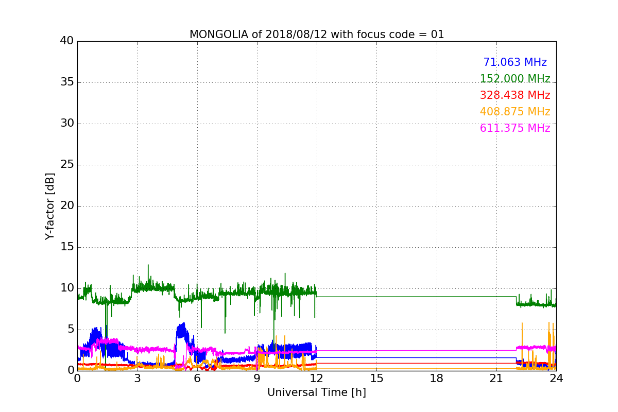Click the x-axis tick value 3
The width and height of the screenshot is (618, 412).
[137, 378]
